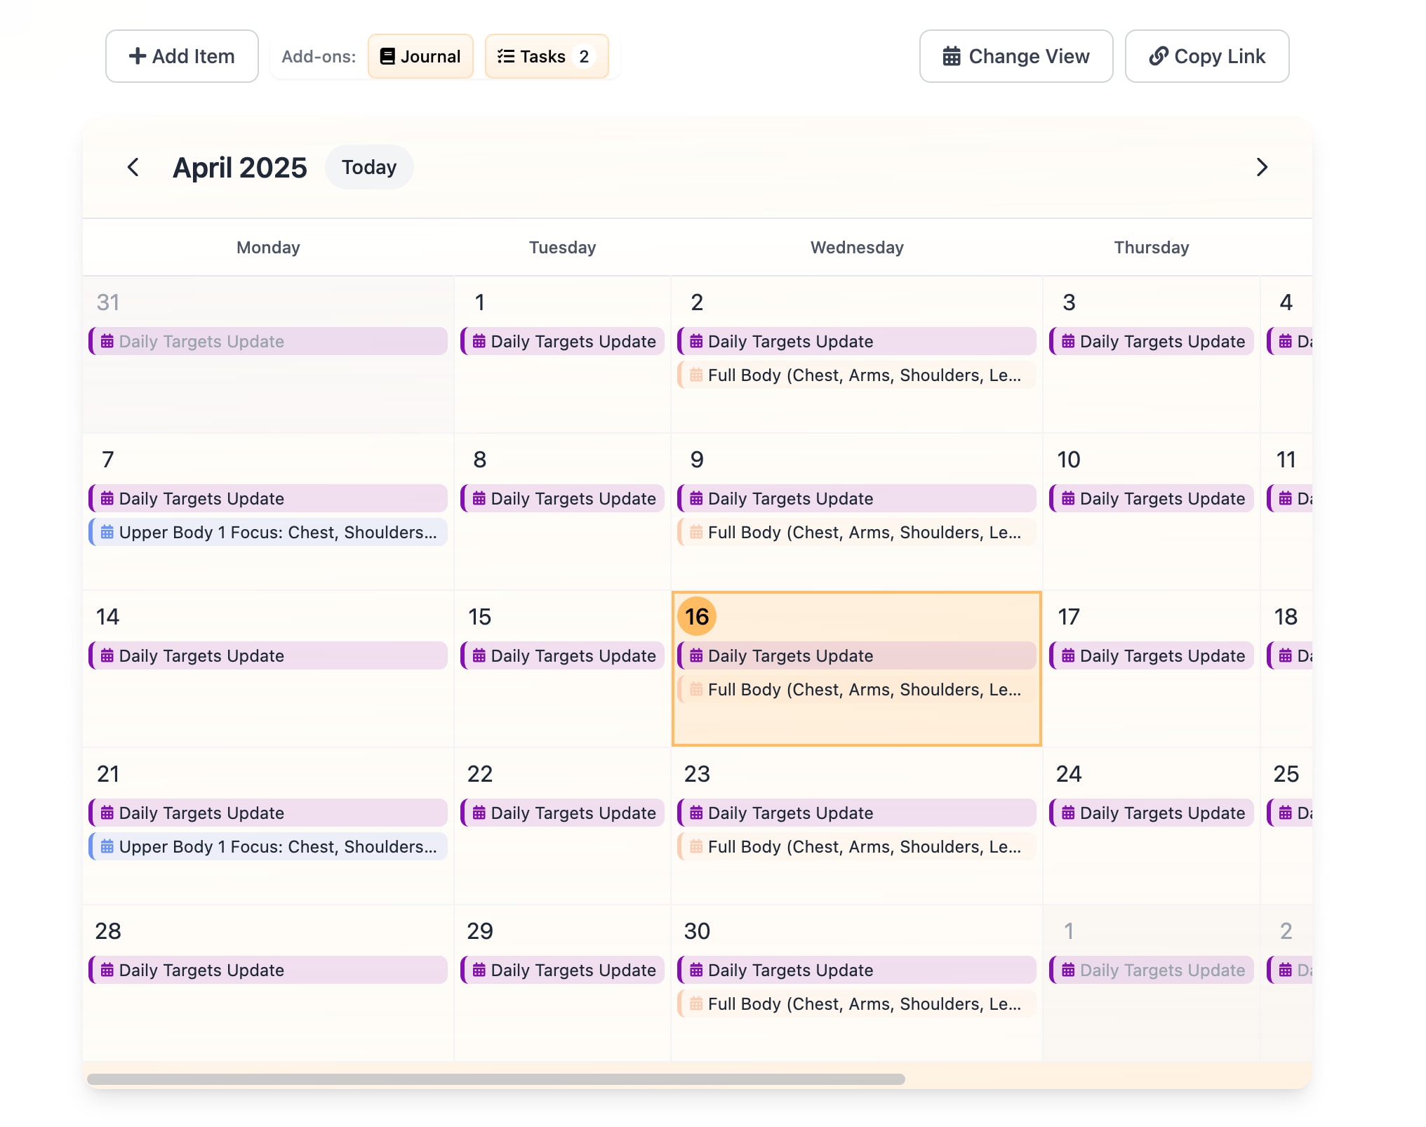Toggle the Journal add-on
Viewport: 1426px width, 1127px height.
tap(420, 56)
